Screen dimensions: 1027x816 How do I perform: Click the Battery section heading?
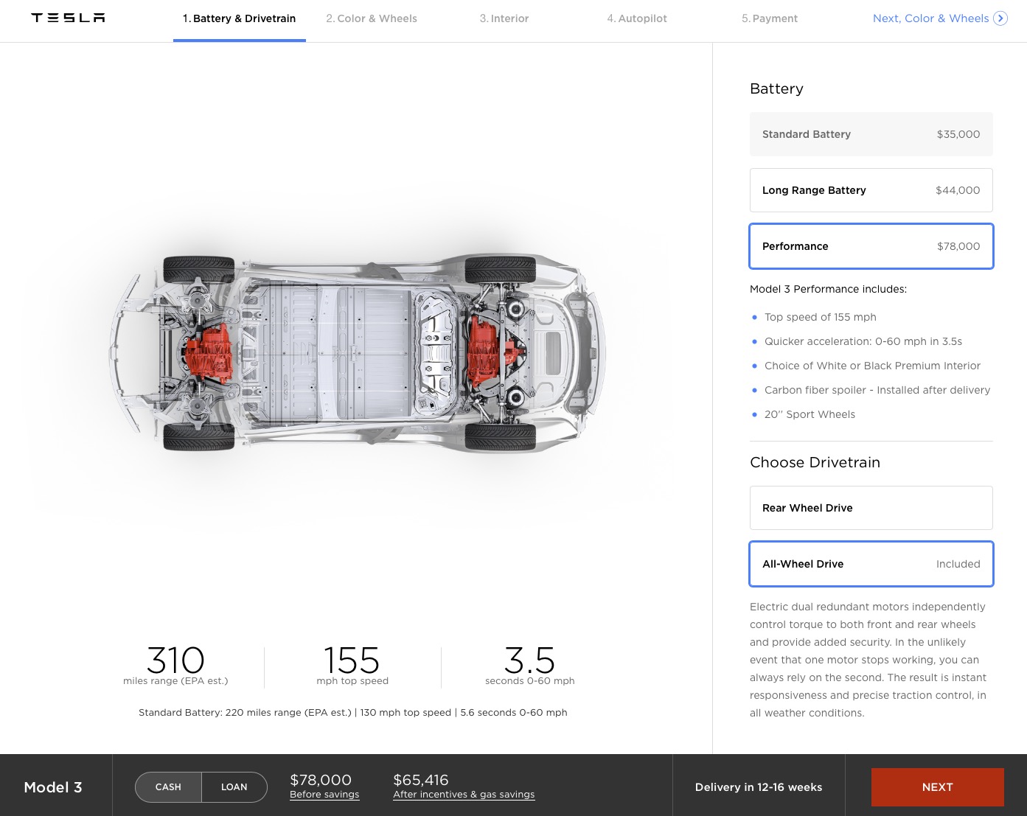(776, 88)
